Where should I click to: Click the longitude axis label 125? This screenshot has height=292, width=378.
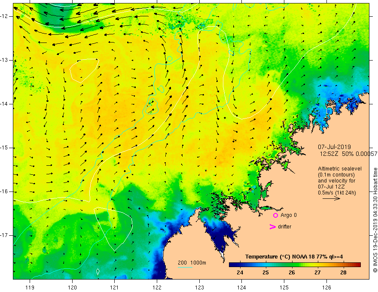pyautogui.click(x=284, y=287)
